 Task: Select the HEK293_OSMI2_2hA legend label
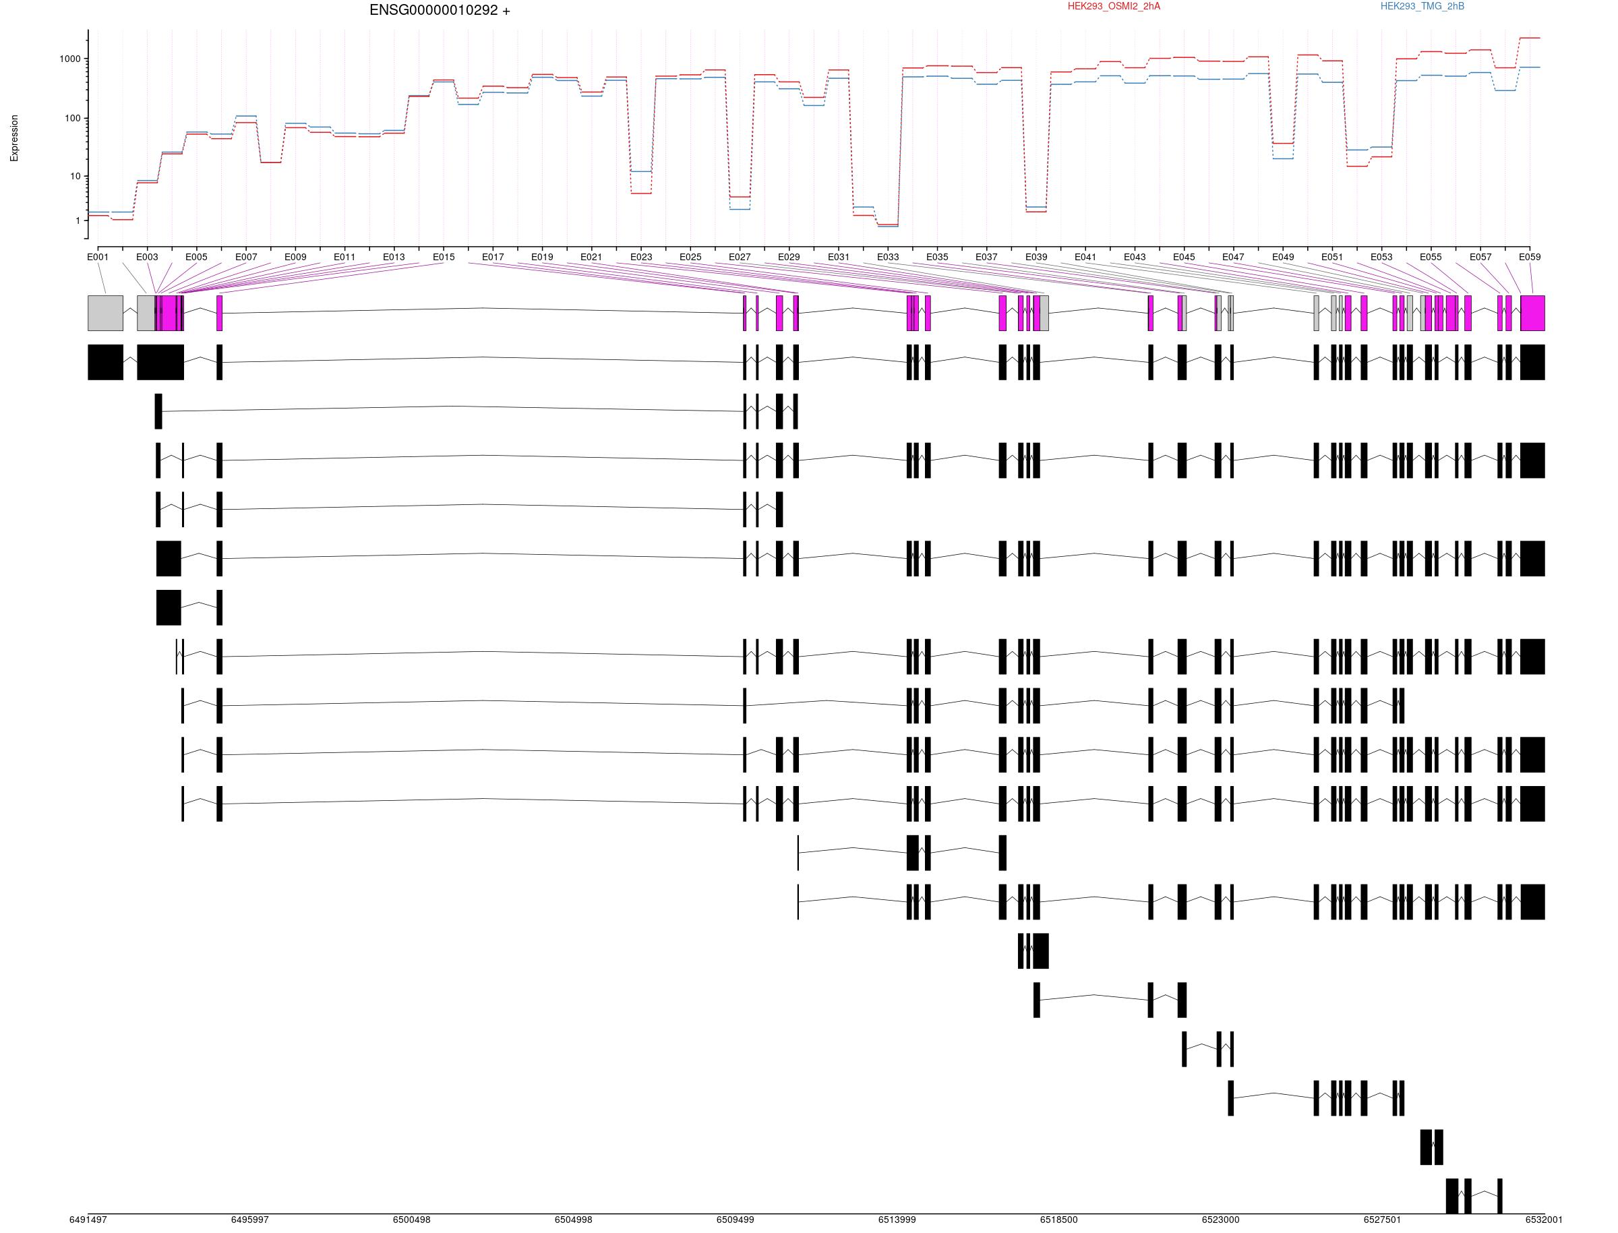pos(1114,7)
